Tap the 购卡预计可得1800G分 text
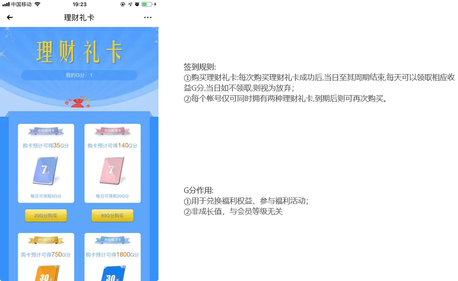Image resolution: width=458 pixels, height=281 pixels. [x=112, y=254]
